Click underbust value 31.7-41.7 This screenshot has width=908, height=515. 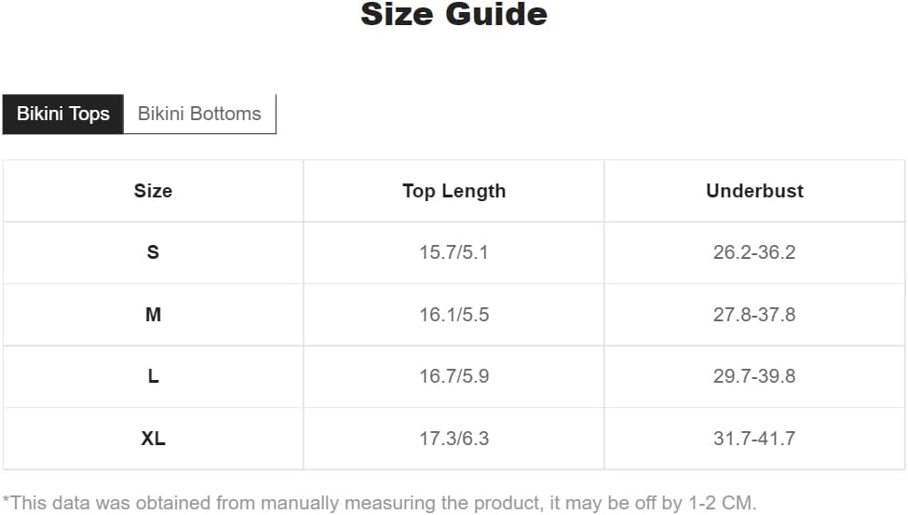(x=754, y=439)
